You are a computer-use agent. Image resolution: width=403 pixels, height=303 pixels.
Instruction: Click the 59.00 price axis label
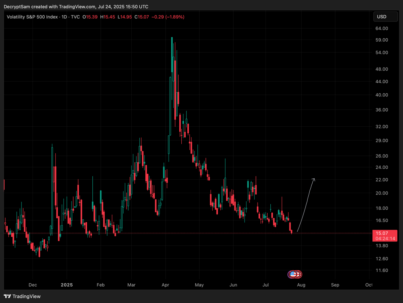[x=383, y=40]
